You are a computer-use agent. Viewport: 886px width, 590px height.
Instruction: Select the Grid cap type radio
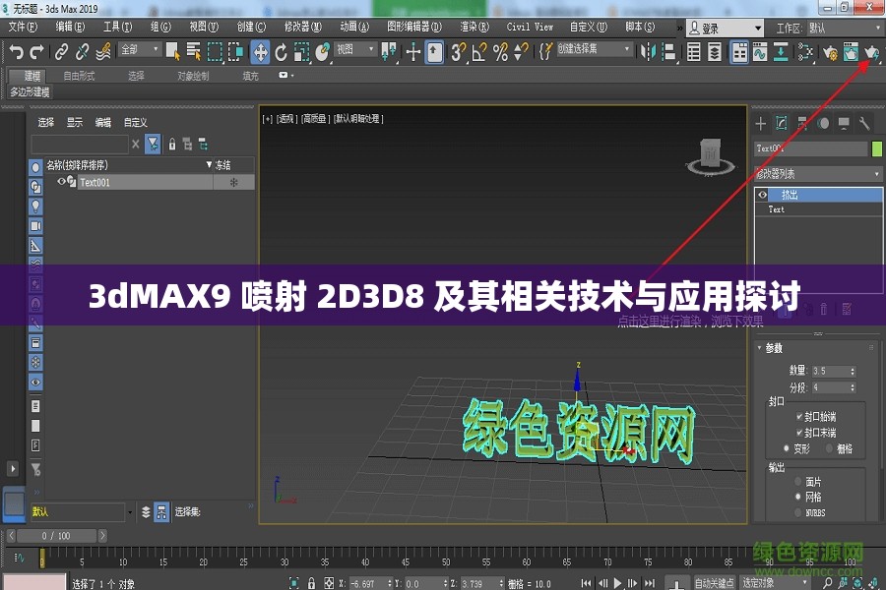[830, 448]
